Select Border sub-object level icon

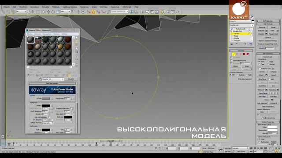click(x=241, y=54)
